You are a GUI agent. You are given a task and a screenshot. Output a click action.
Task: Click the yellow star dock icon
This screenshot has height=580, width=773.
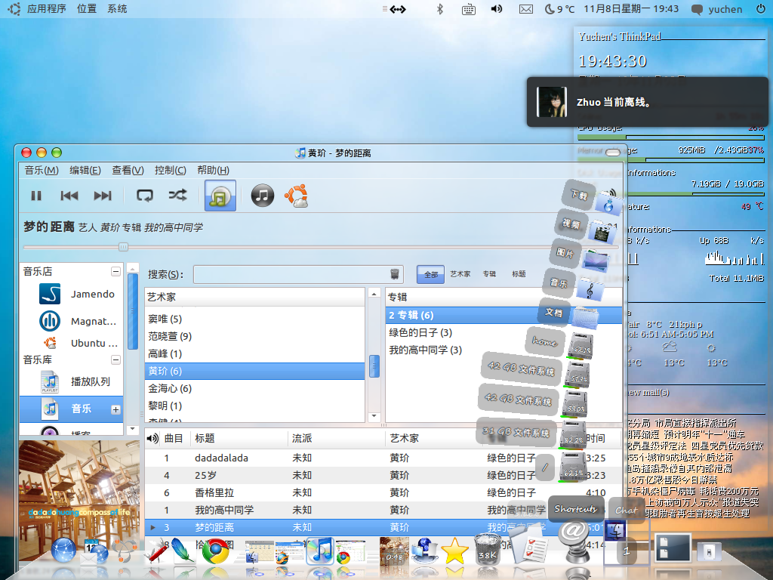(454, 551)
